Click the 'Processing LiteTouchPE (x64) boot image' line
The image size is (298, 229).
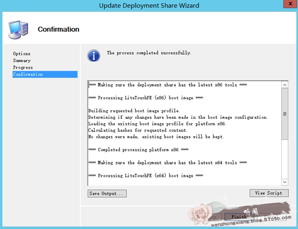click(x=146, y=176)
